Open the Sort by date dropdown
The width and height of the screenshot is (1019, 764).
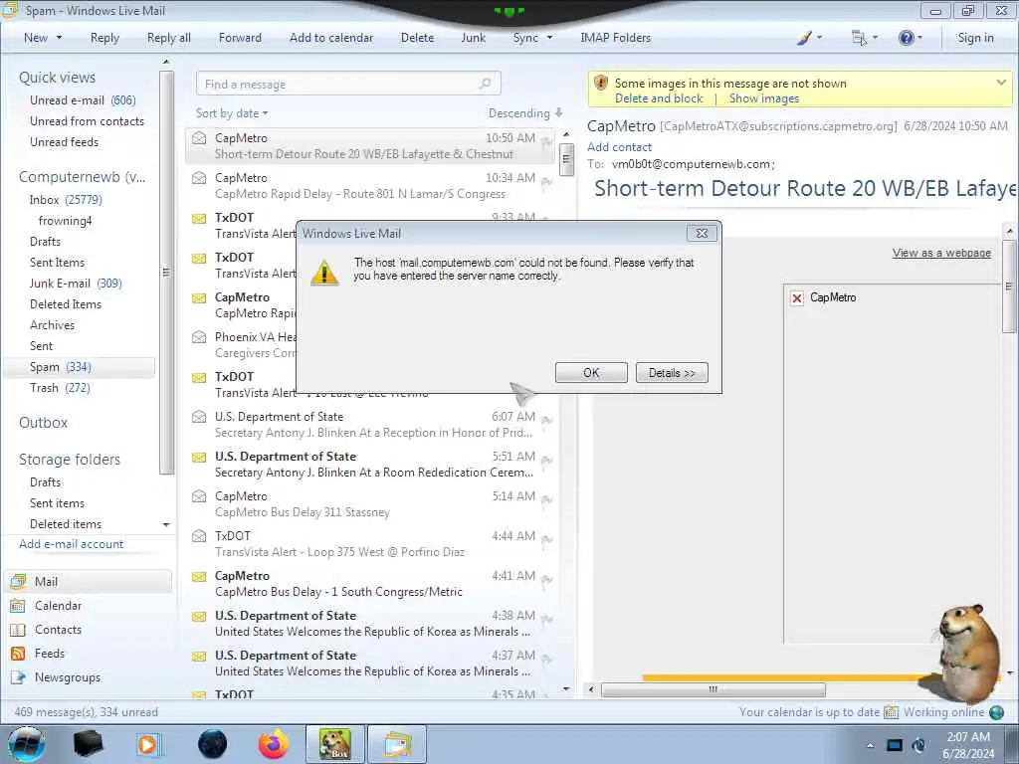[x=231, y=113]
